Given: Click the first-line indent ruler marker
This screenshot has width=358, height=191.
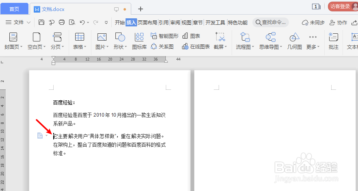Looking at the screenshot, I should click(x=53, y=58).
